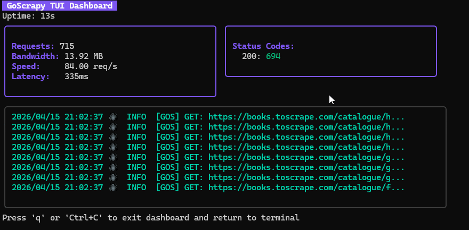Click the 200: status code label
This screenshot has height=230, width=469.
(251, 56)
